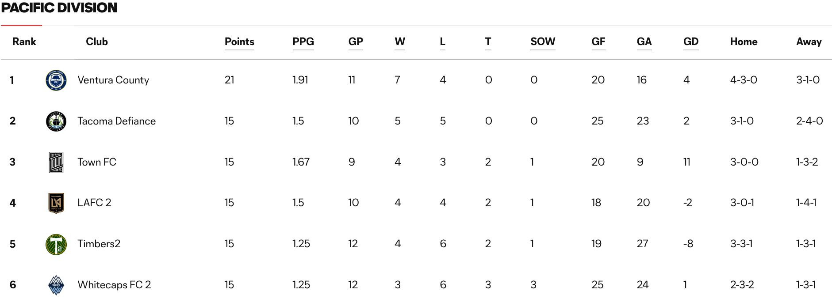Open Tacoma Defiance team name link
This screenshot has height=302, width=832.
[x=116, y=121]
